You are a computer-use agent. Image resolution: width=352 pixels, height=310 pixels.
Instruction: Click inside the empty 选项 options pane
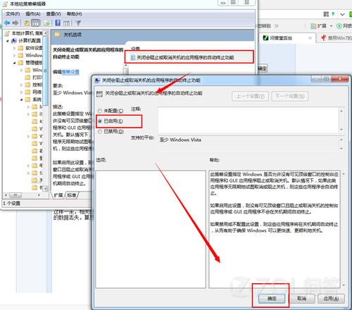pos(151,230)
